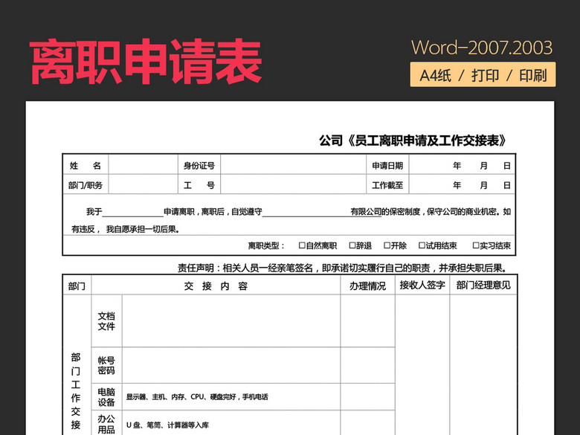Image resolution: width=580 pixels, height=435 pixels.
Task: Click the 办理情况 cell for 电脑设备
Action: 367,397
